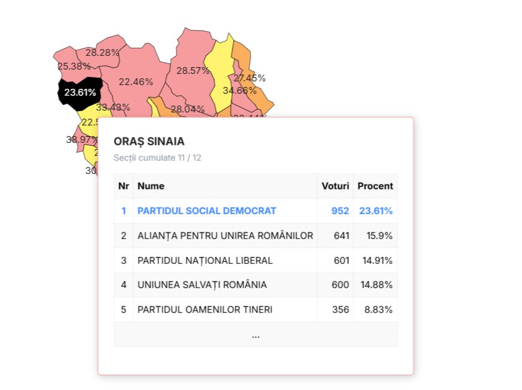
Task: Click the Nr column header
Action: tap(124, 186)
